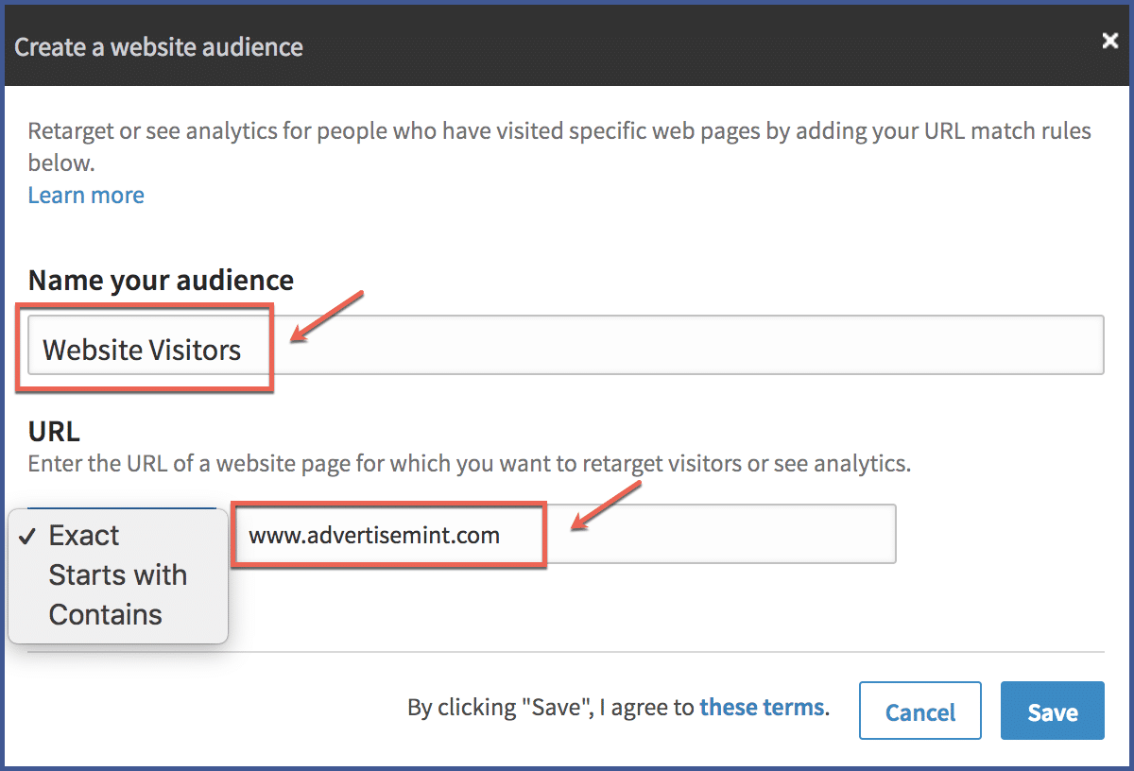
Task: Save the website audience
Action: pos(1053,711)
